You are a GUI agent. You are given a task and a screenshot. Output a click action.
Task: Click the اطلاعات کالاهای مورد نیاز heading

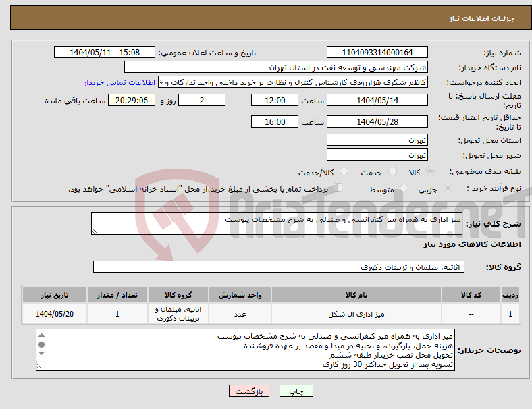point(472,244)
